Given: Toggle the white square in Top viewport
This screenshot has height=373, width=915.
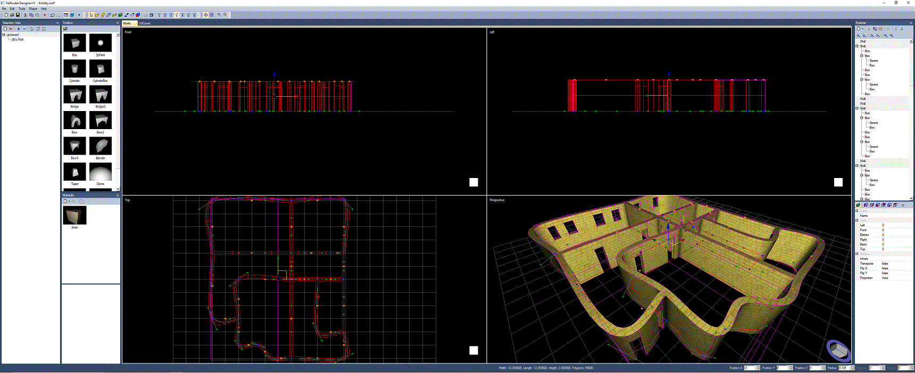Looking at the screenshot, I should click(473, 350).
